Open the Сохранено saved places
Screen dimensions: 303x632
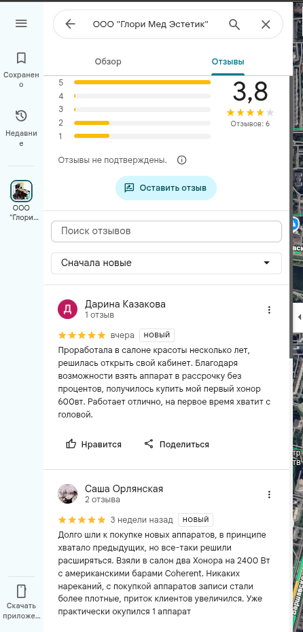click(x=21, y=70)
